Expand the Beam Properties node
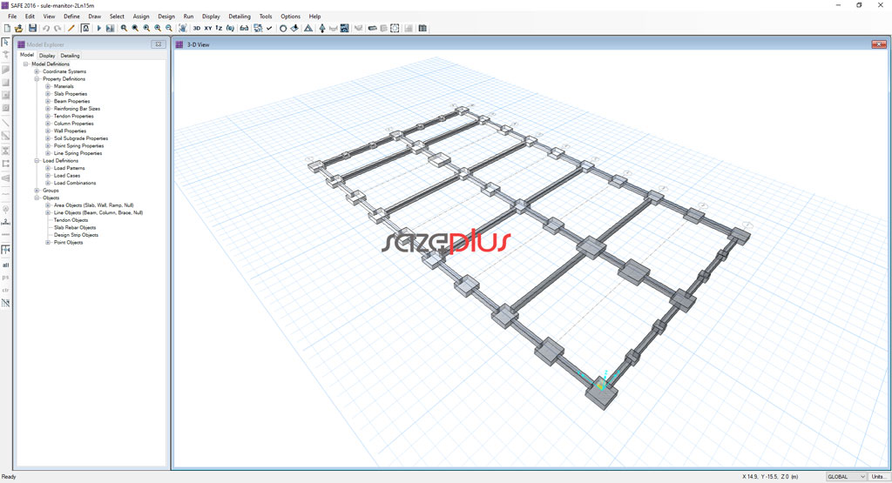Image resolution: width=892 pixels, height=483 pixels. tap(48, 101)
